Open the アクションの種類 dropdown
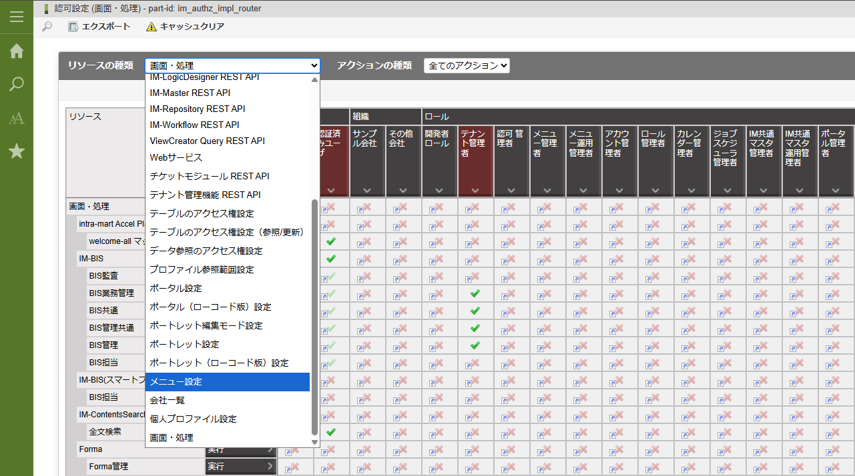This screenshot has height=476, width=855. click(x=467, y=65)
